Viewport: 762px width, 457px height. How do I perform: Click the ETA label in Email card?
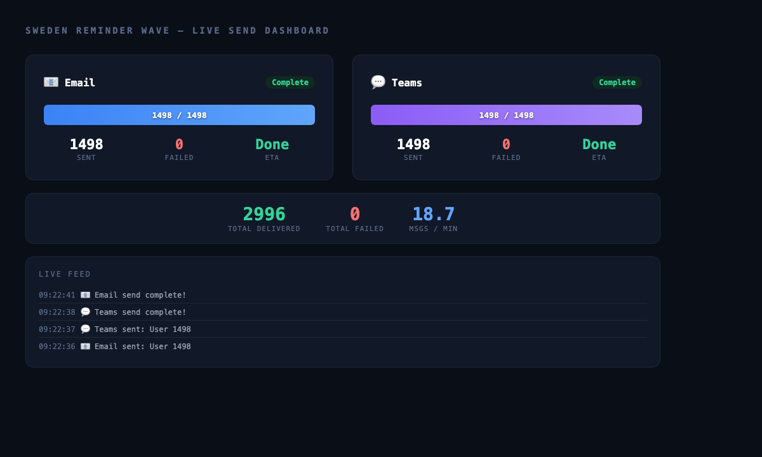pos(272,157)
